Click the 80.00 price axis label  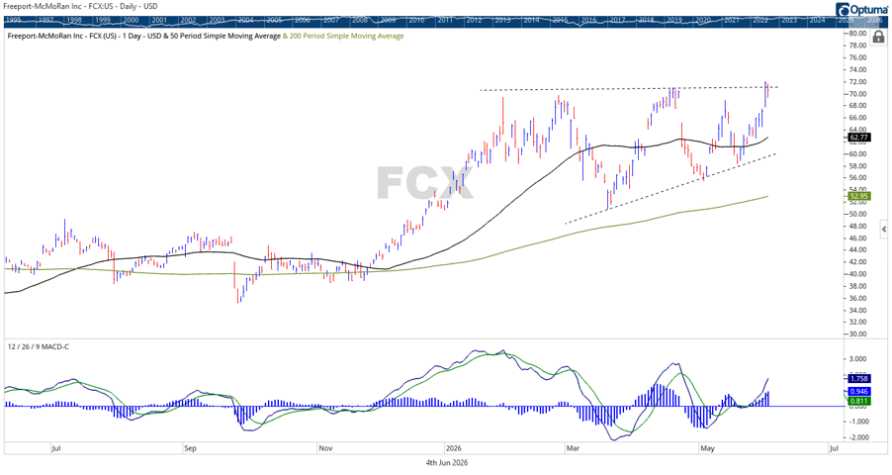857,34
